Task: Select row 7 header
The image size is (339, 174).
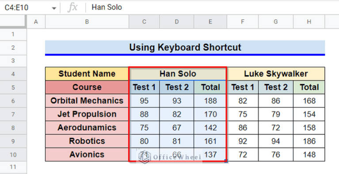Action: [x=13, y=114]
